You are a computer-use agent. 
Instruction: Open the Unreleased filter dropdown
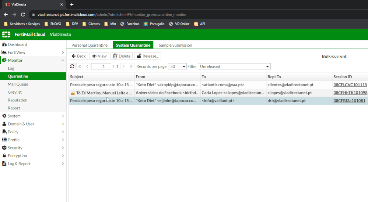tap(234, 66)
